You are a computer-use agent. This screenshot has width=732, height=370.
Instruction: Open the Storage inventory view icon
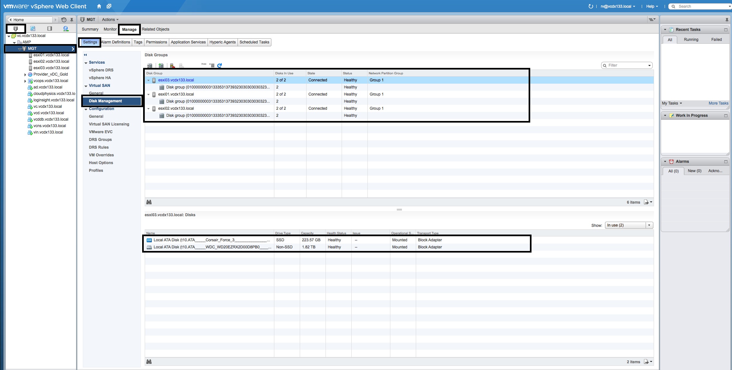click(x=49, y=29)
